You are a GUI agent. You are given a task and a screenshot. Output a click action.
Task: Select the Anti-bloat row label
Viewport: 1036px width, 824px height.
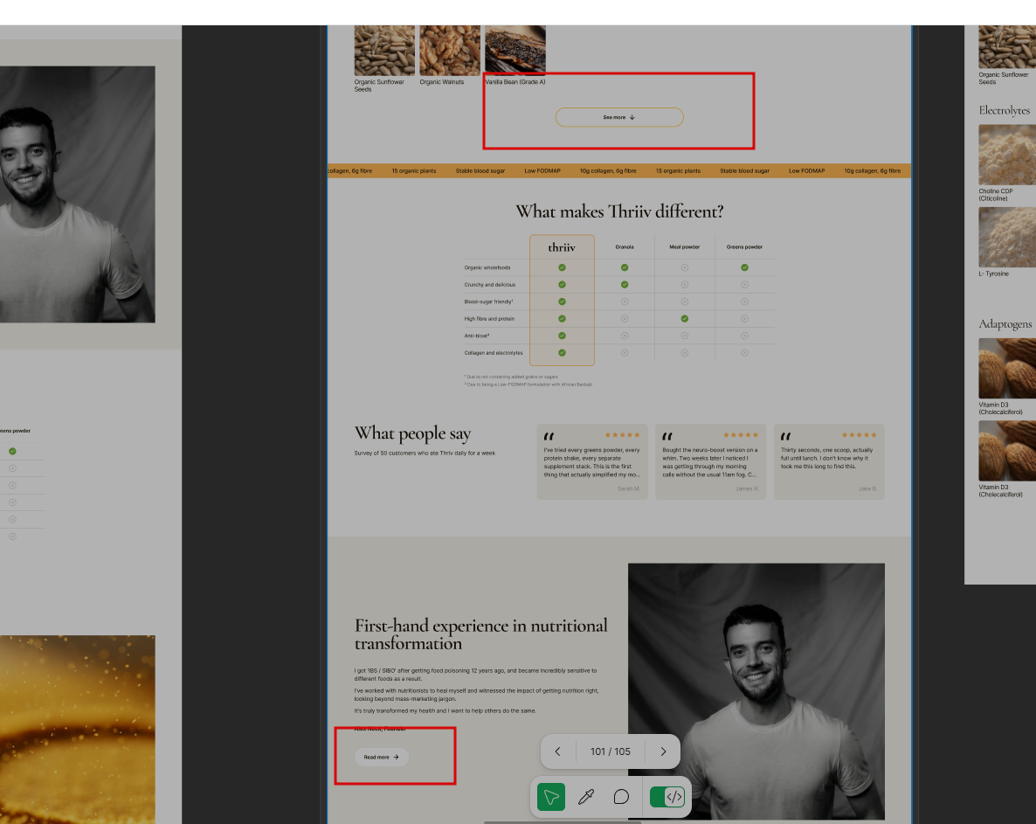tap(476, 336)
